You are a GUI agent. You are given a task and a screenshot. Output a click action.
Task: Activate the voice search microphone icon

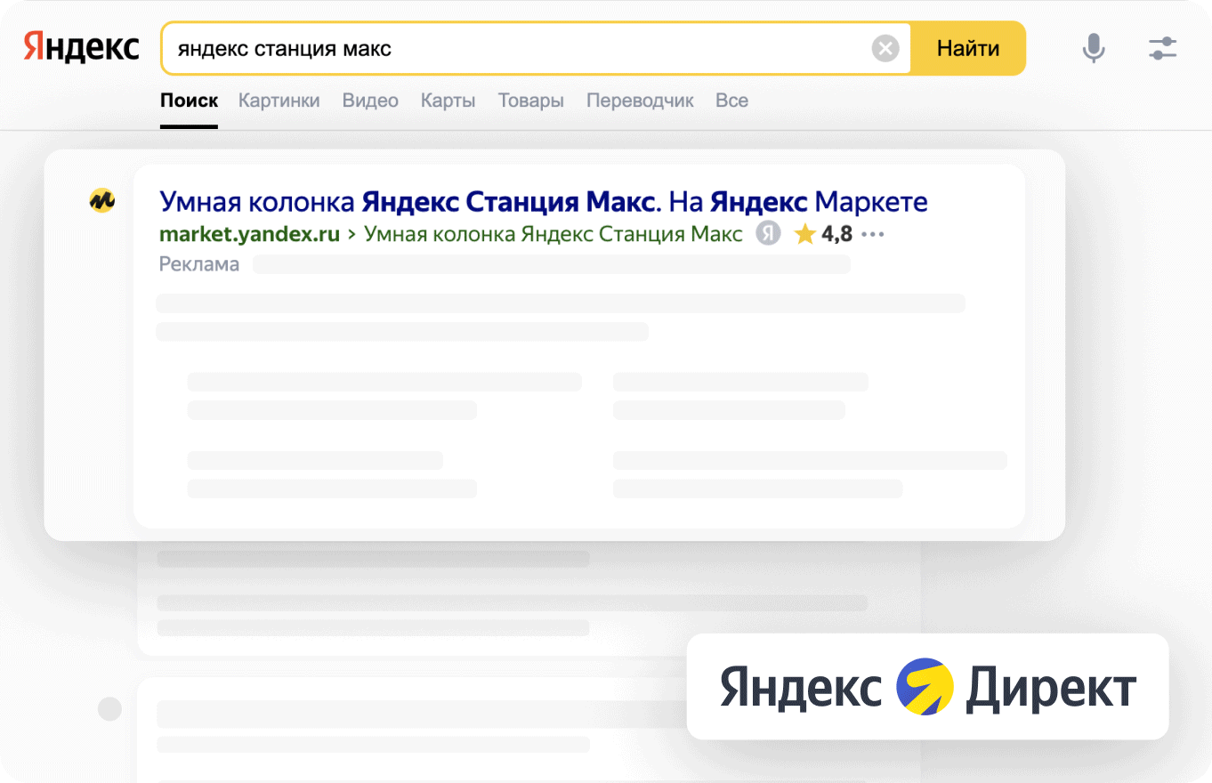[1094, 48]
